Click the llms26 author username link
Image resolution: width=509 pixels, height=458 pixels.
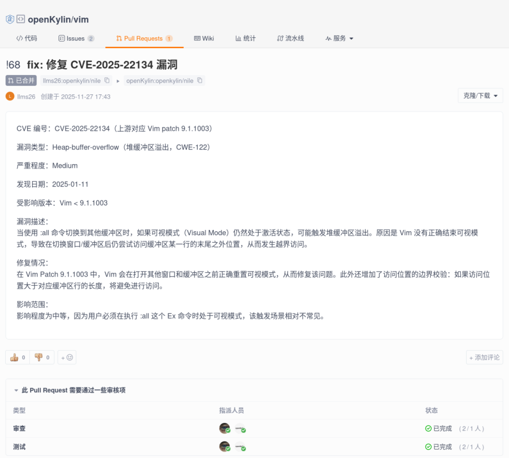pos(26,96)
